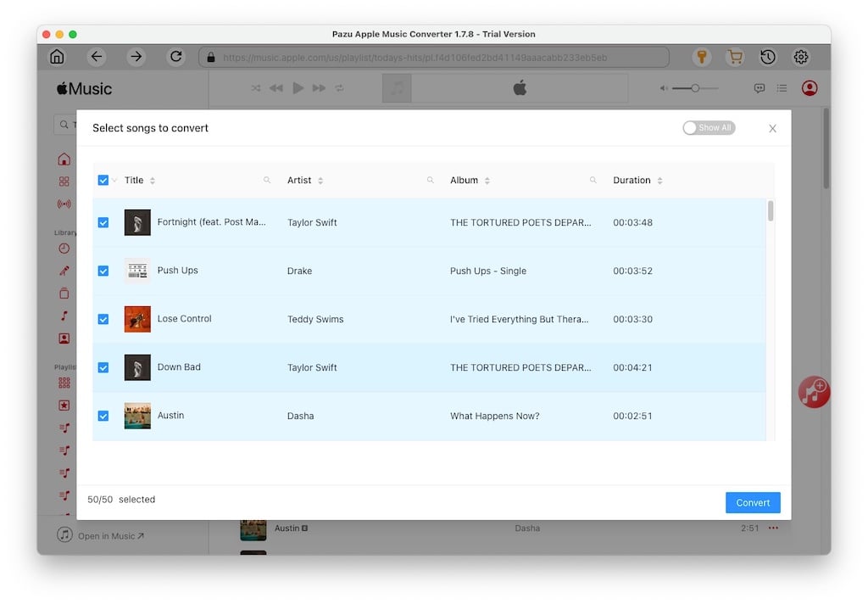Viewport: 868px width, 604px height.
Task: Sort by Artist using the sort arrows
Action: [x=320, y=181]
